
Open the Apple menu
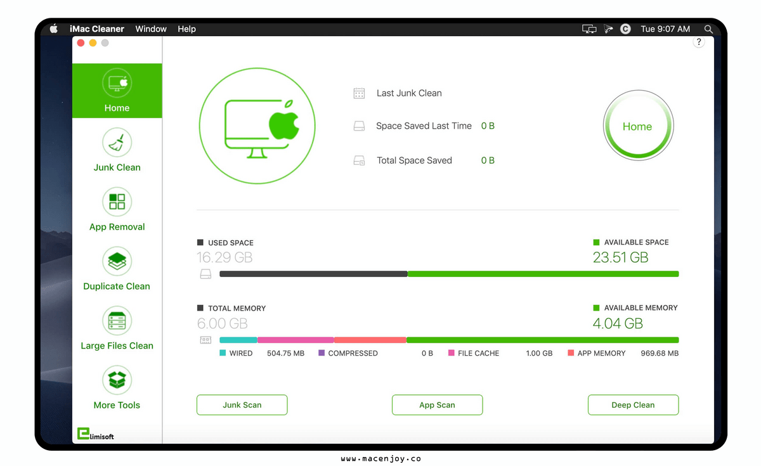pyautogui.click(x=54, y=29)
